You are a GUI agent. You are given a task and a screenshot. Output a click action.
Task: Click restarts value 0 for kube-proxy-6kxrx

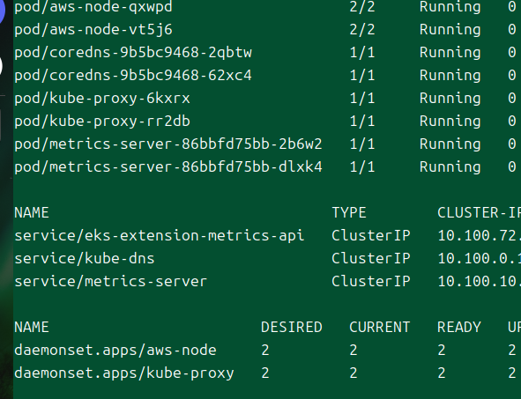tap(512, 99)
